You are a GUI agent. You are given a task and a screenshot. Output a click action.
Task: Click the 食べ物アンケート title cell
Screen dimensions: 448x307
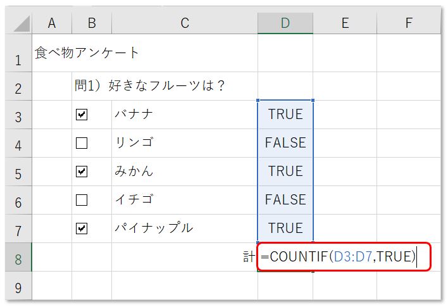click(52, 53)
